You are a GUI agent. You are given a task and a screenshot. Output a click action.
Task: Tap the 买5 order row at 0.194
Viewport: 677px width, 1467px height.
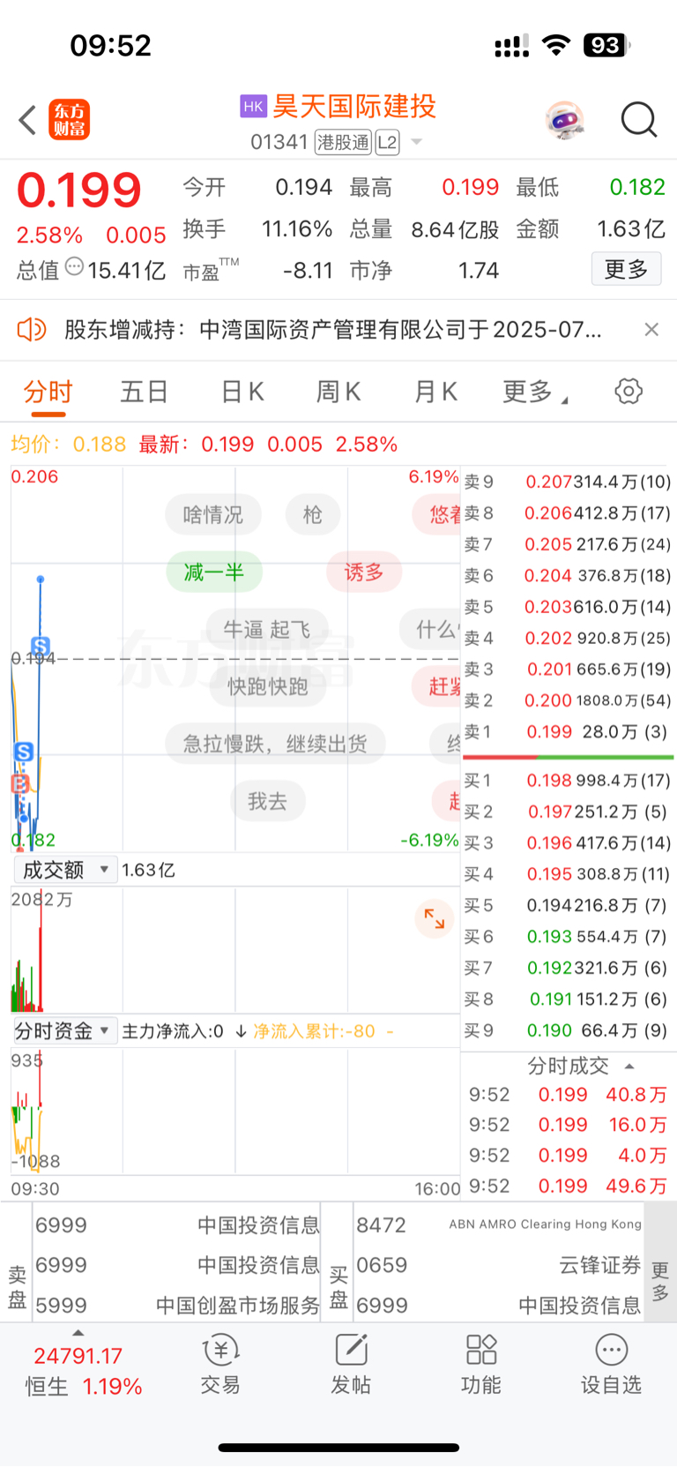(x=569, y=905)
